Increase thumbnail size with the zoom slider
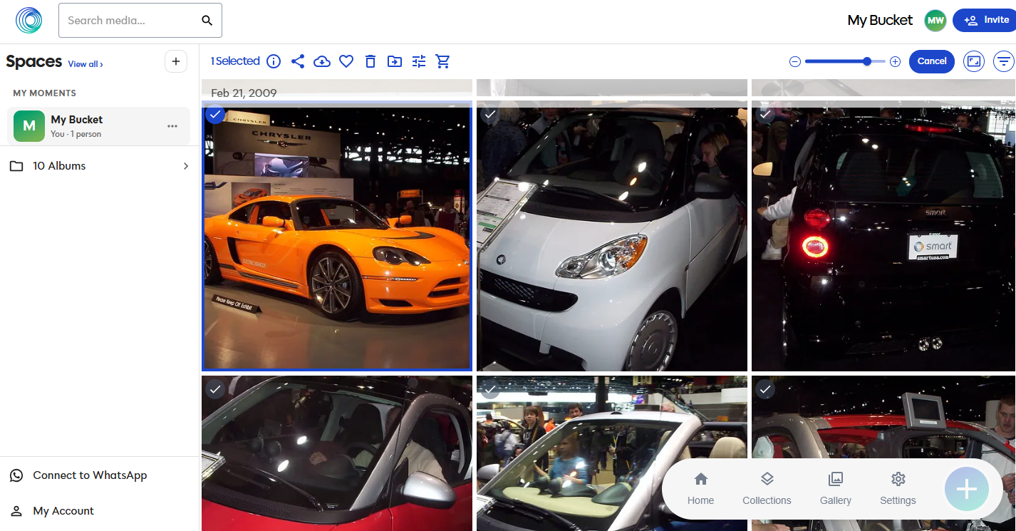 point(895,61)
